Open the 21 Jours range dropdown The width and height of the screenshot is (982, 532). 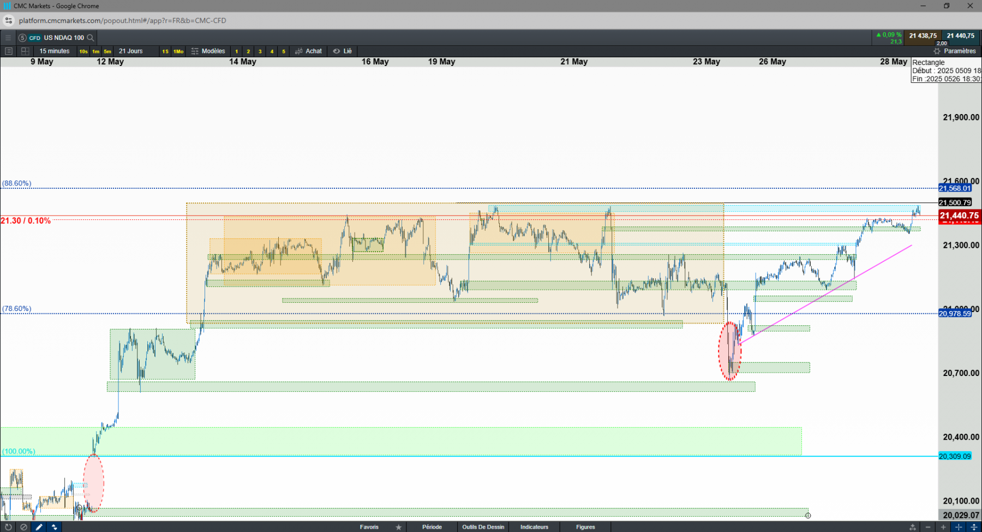[131, 51]
